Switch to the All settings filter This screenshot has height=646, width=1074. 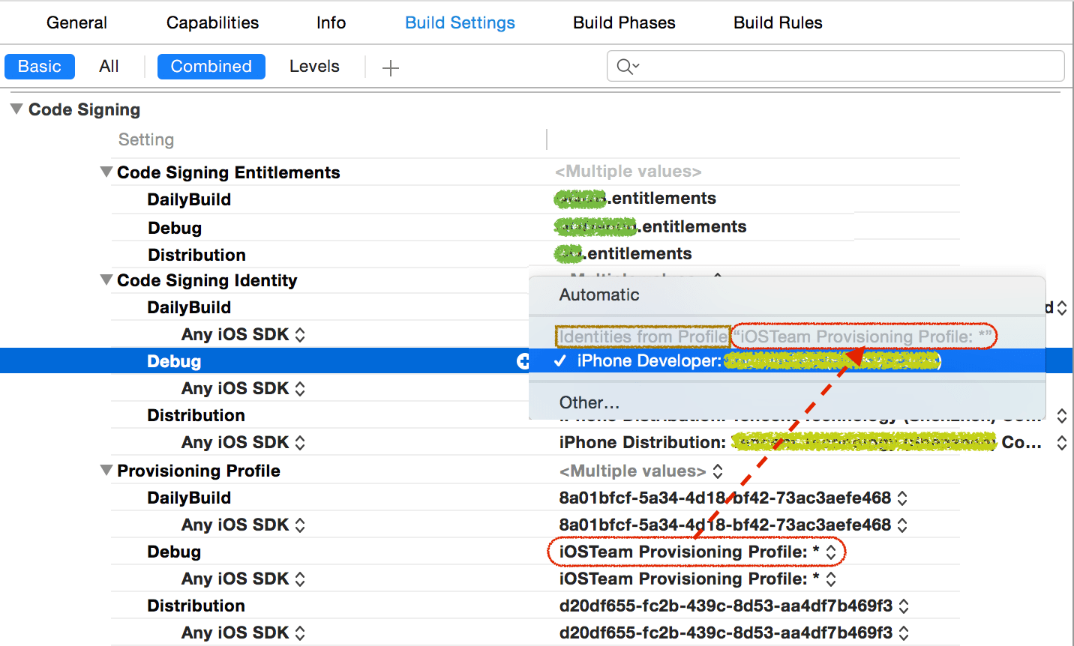tap(108, 66)
